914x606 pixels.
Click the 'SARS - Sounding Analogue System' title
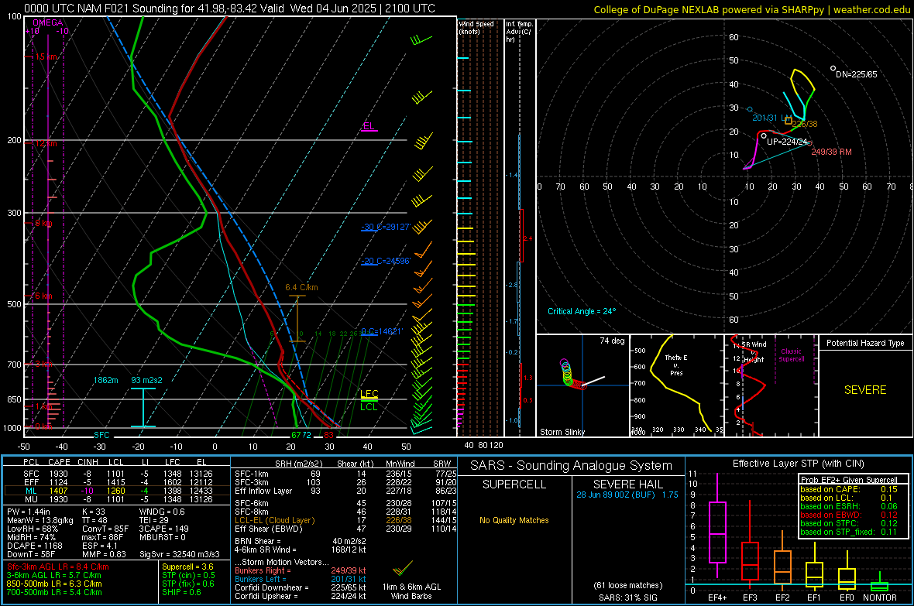[572, 466]
